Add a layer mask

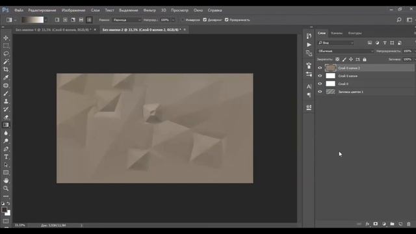tap(376, 224)
